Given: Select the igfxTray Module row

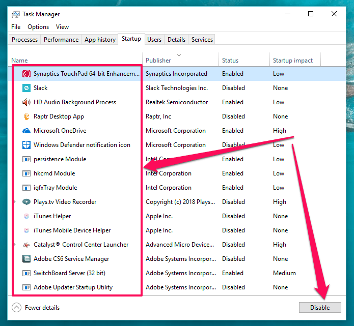Looking at the screenshot, I should pyautogui.click(x=177, y=188).
